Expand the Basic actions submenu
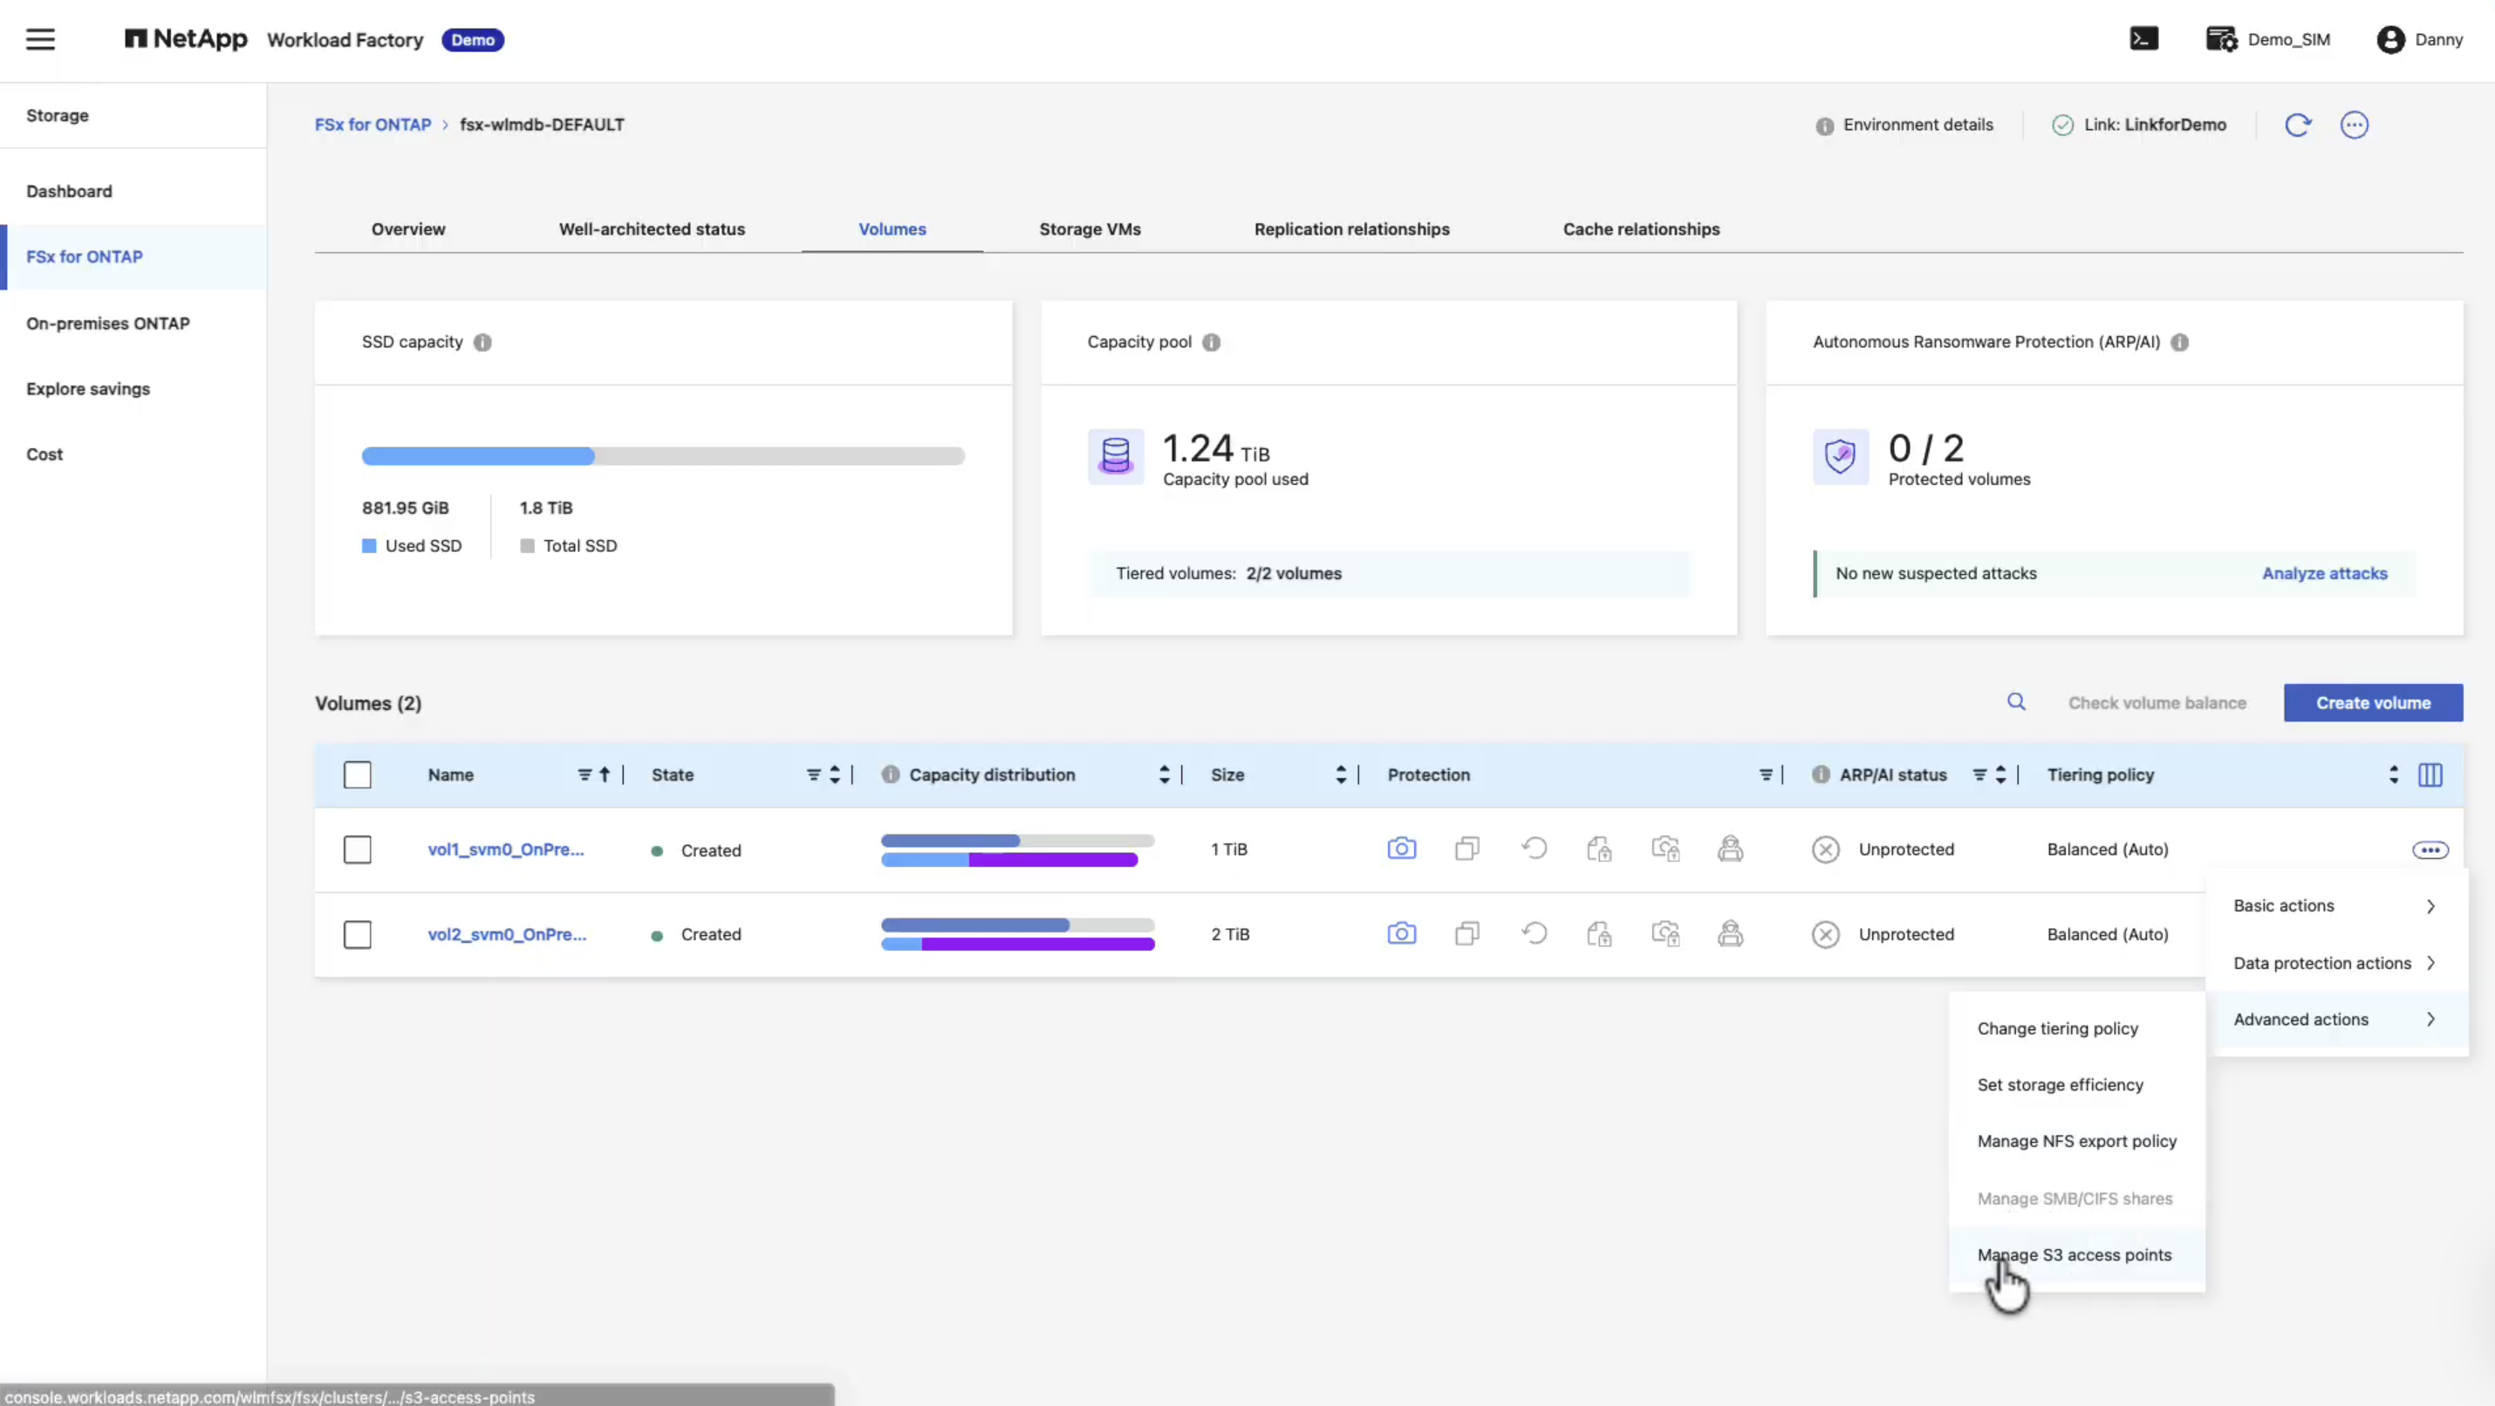Screen dimensions: 2495x1406 point(2336,905)
